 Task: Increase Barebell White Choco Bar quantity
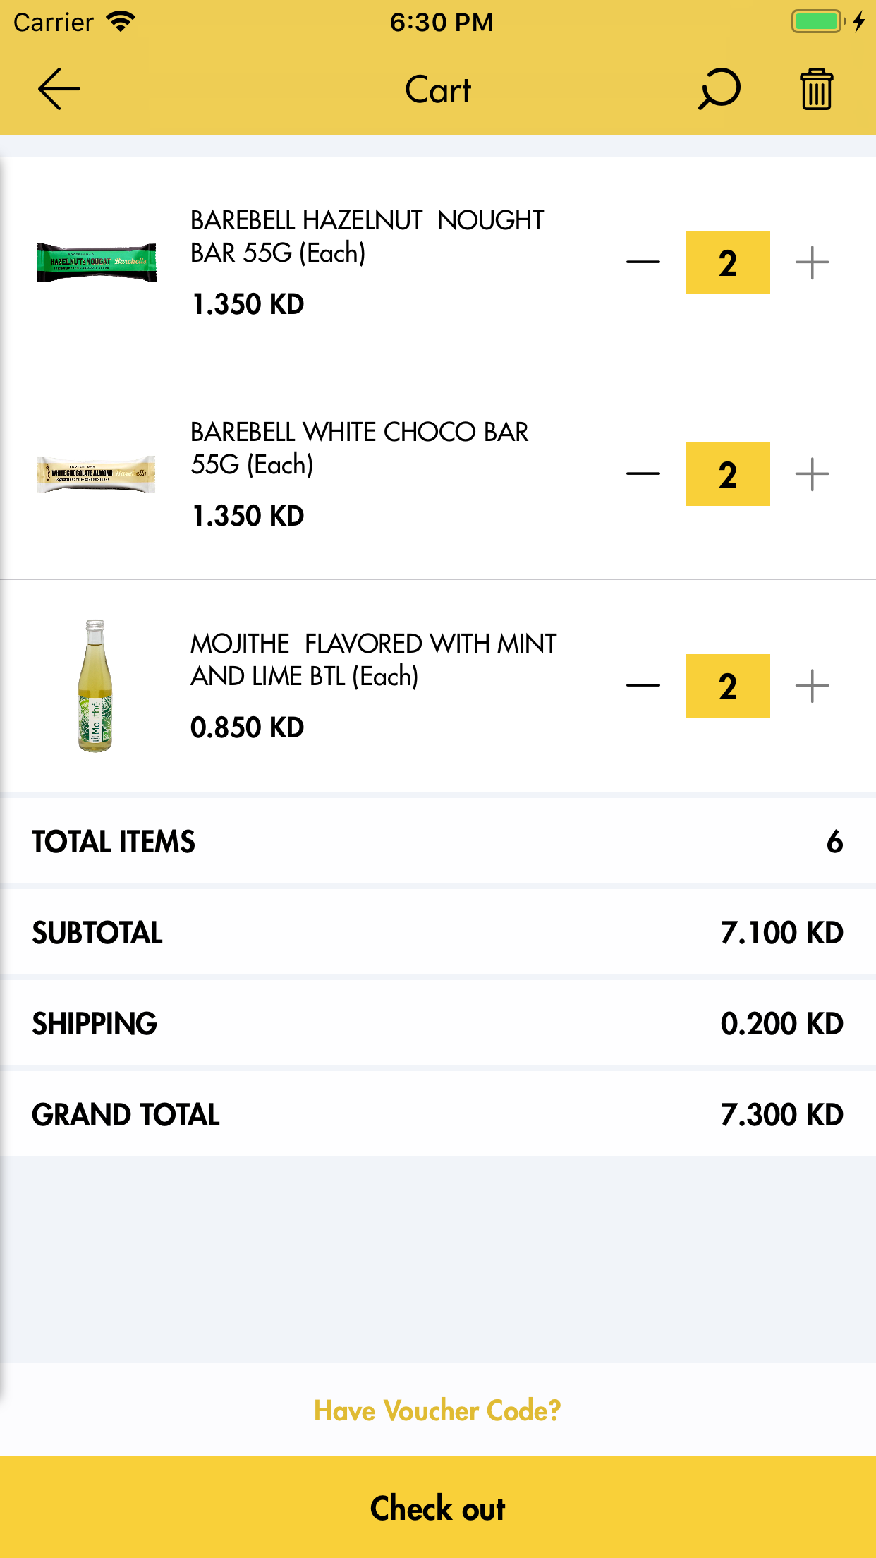click(812, 474)
